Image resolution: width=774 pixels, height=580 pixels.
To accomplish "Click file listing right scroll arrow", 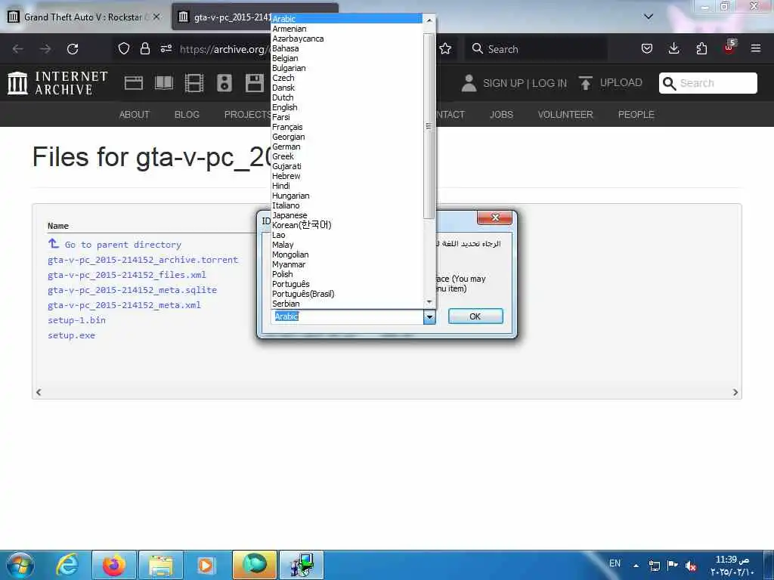I will point(735,392).
